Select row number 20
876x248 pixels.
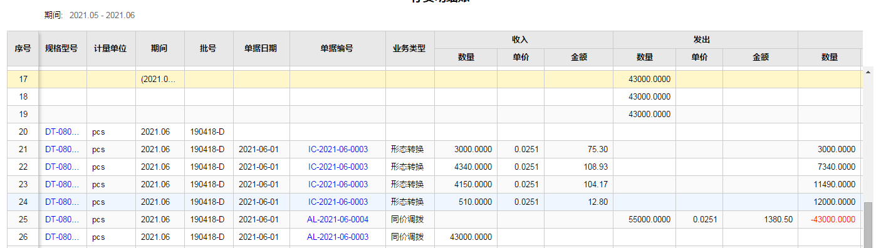tap(23, 132)
